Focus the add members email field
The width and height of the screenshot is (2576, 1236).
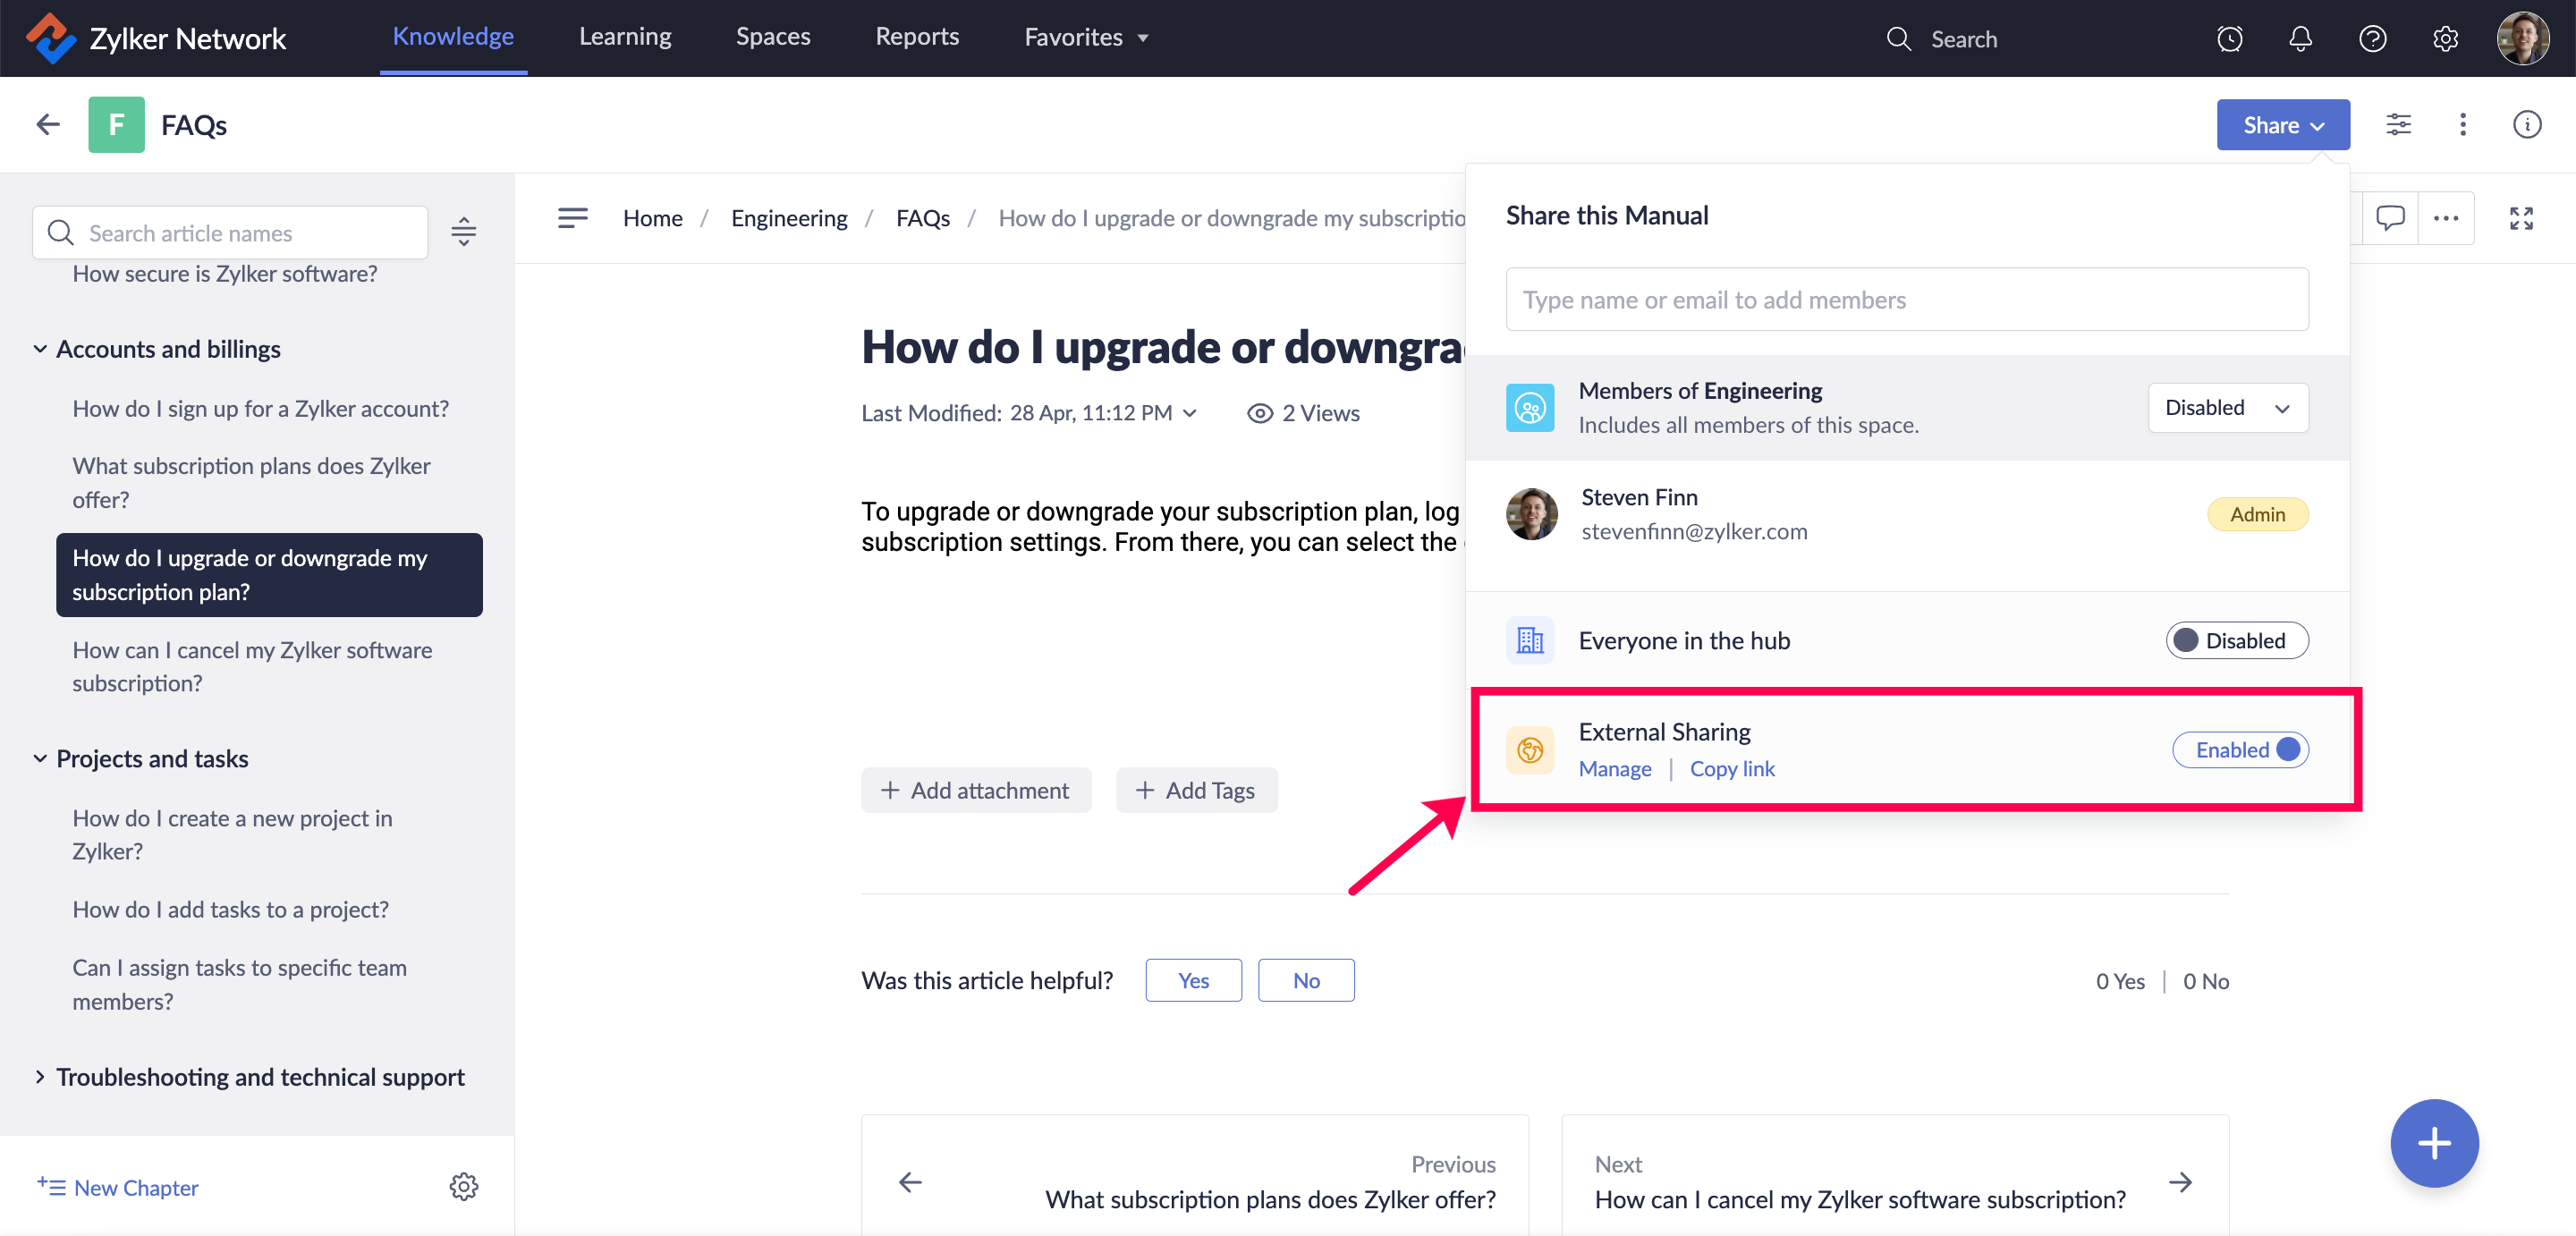1906,299
